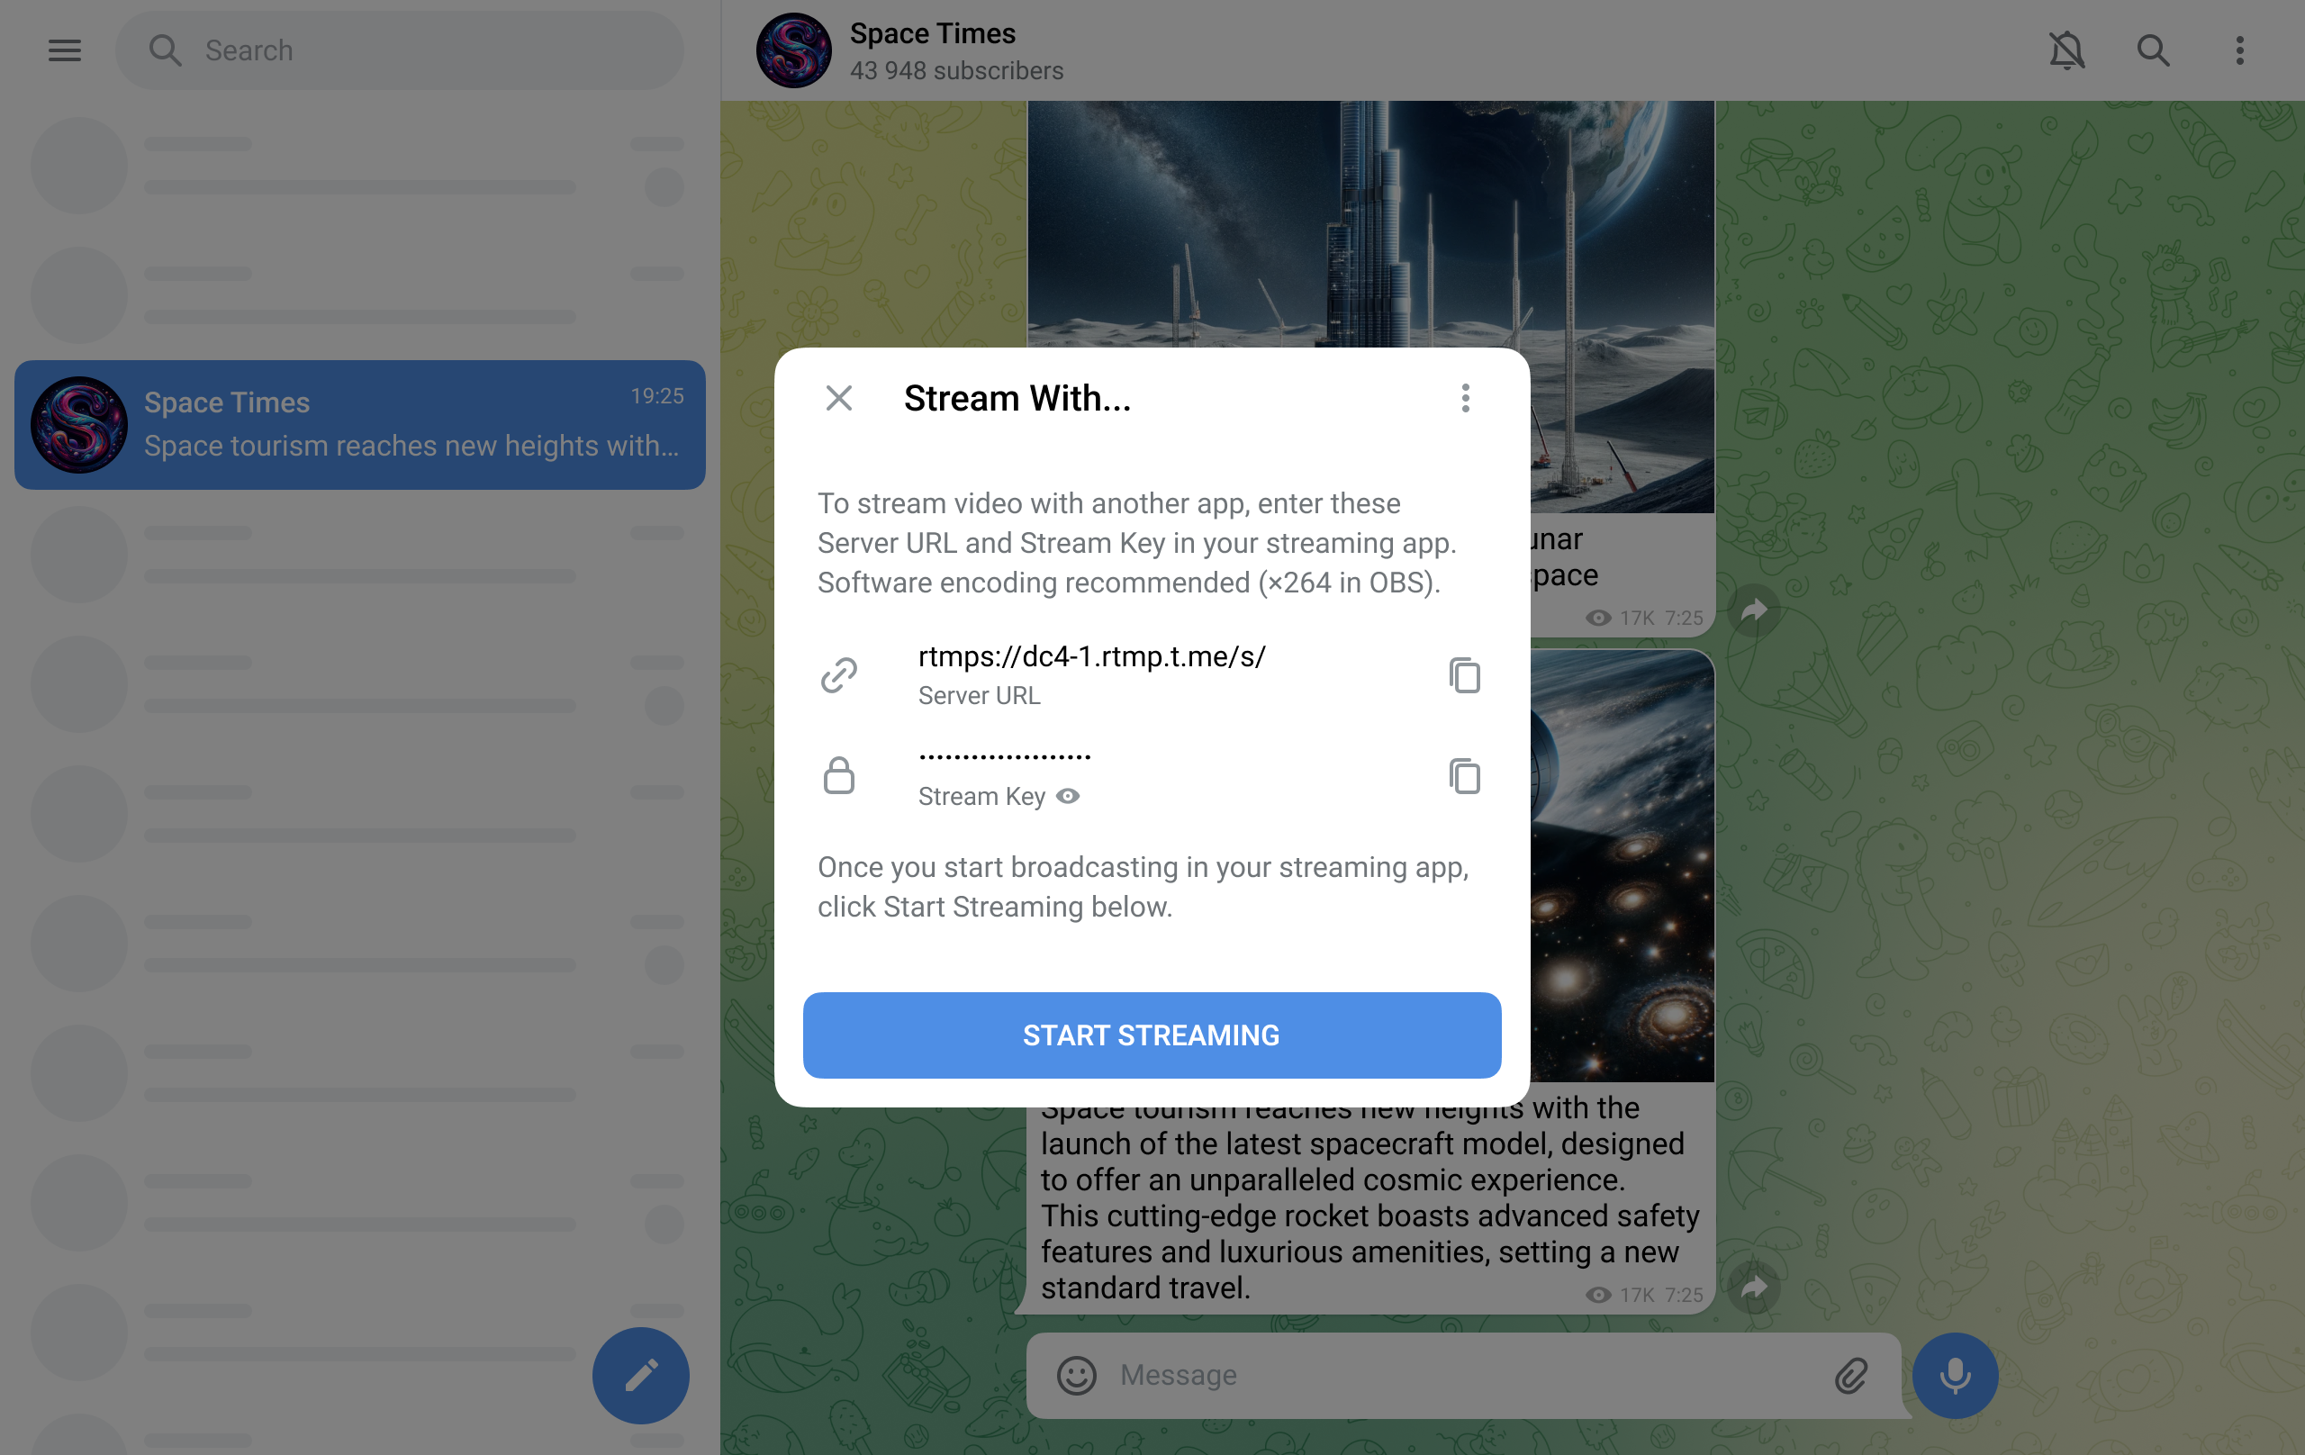Screen dimensions: 2305x1455
Task: Click the lock icon next to Stream Key
Action: pyautogui.click(x=838, y=773)
